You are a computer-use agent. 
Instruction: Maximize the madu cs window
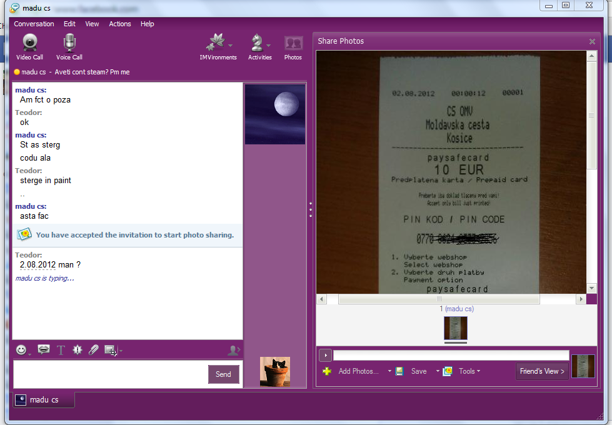[566, 6]
